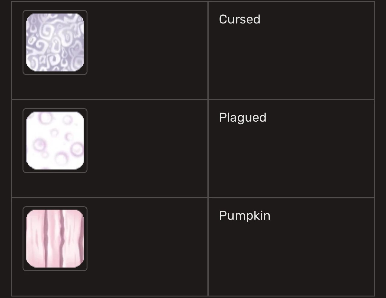Click the swirled pattern icon beside Cursed
The height and width of the screenshot is (298, 386).
[x=55, y=42]
